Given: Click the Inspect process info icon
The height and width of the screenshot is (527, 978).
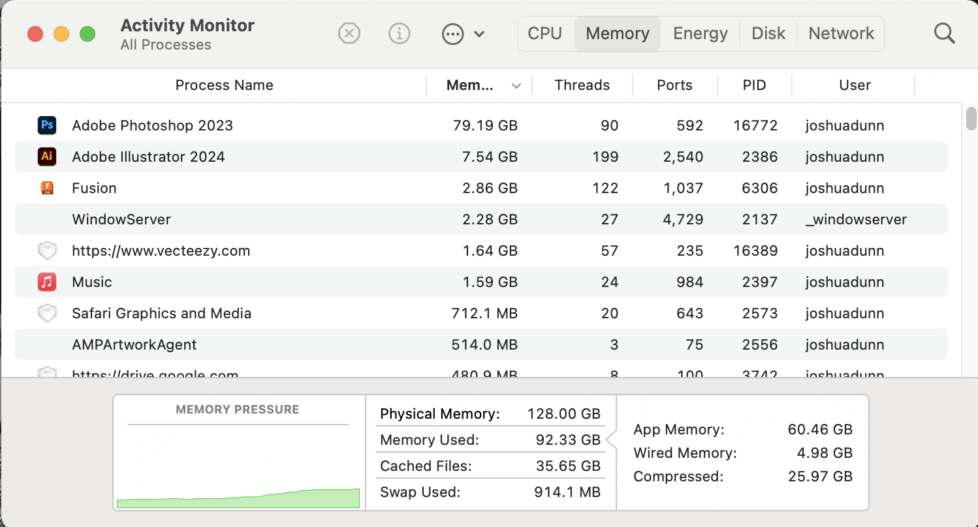Looking at the screenshot, I should [399, 33].
